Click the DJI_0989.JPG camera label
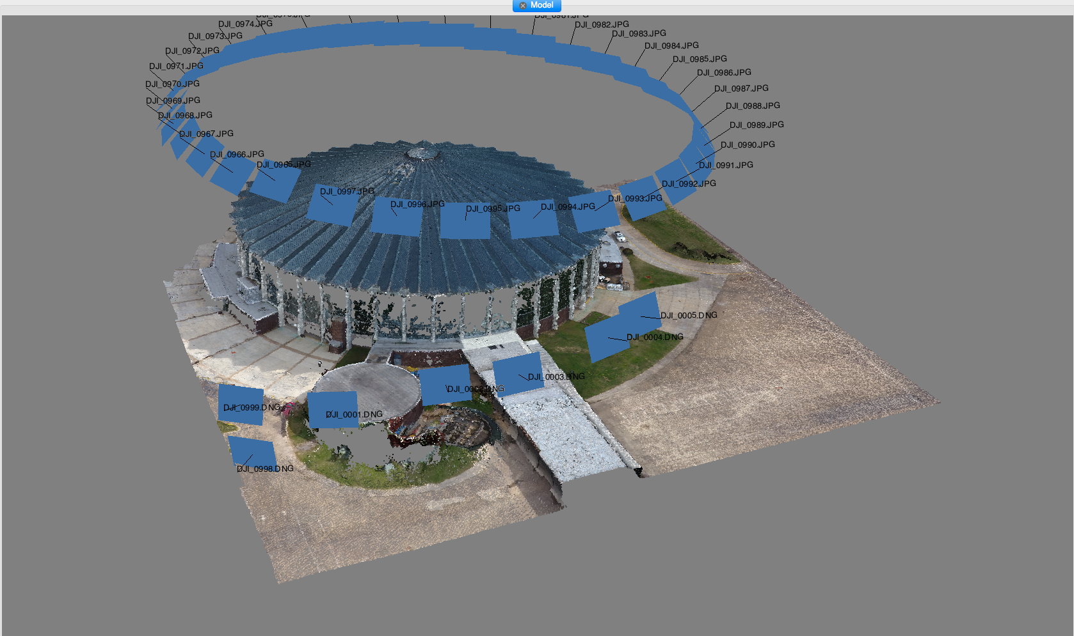The width and height of the screenshot is (1074, 636). (x=757, y=125)
